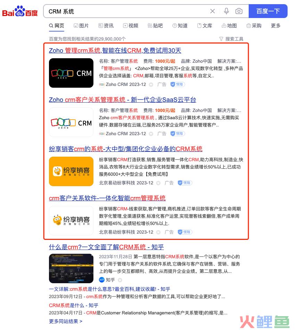This screenshot has height=330, width=298.
Task: Expand the 更多 menu
Action: tap(276, 26)
